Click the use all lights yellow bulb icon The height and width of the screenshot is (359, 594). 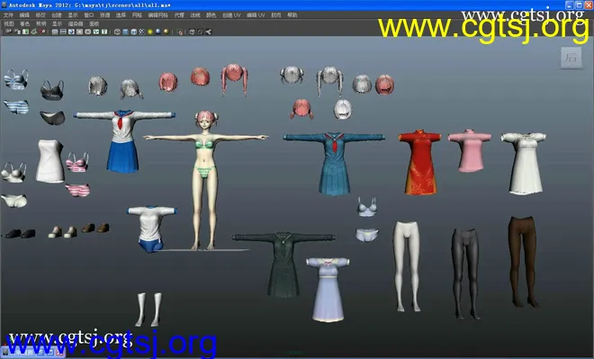coord(150,31)
